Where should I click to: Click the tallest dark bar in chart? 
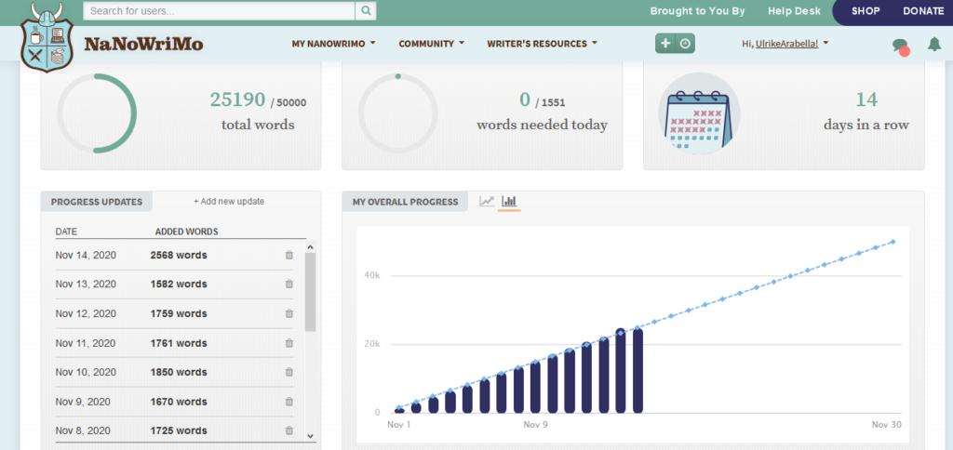pyautogui.click(x=621, y=372)
